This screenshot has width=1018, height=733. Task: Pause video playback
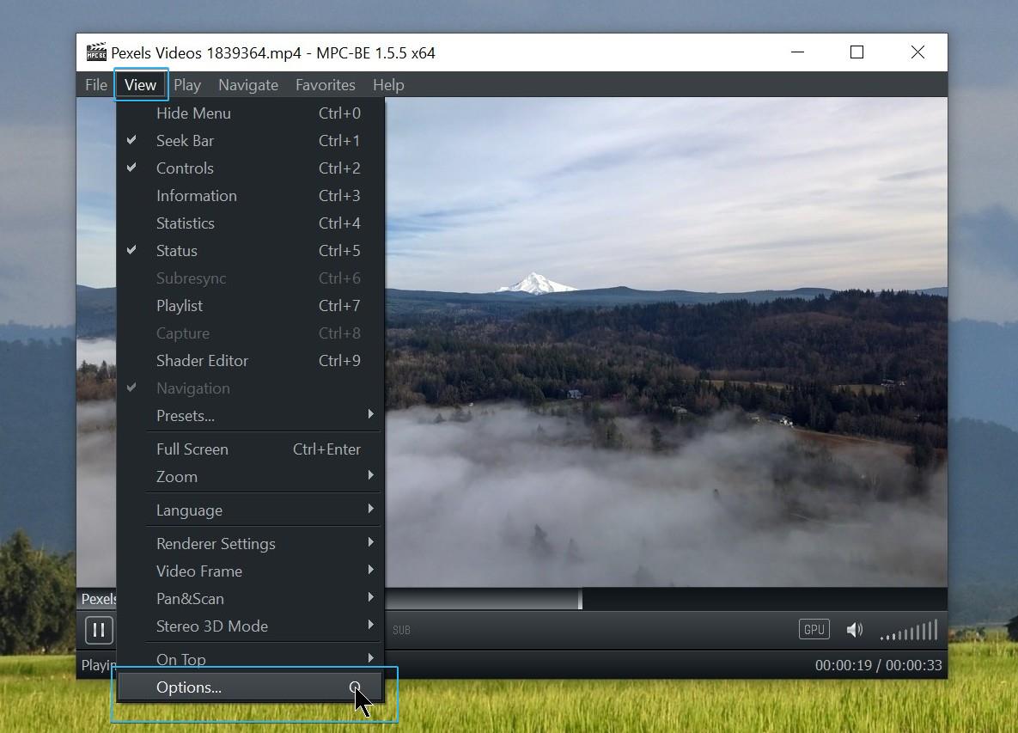pos(98,630)
